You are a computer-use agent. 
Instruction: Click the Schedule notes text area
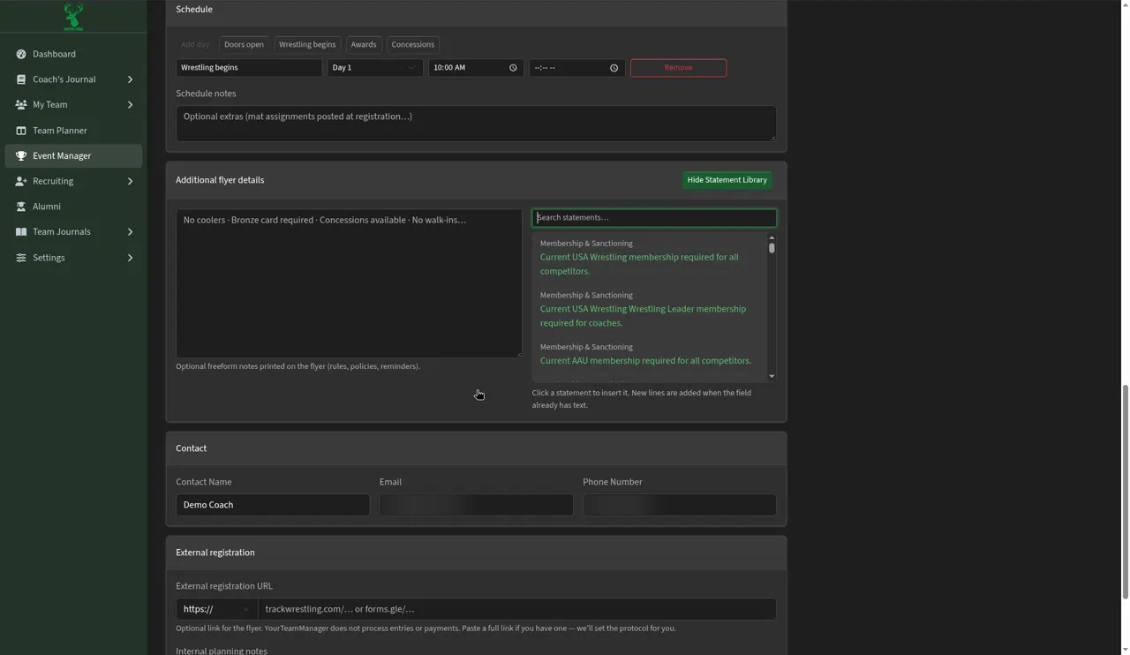pos(476,124)
